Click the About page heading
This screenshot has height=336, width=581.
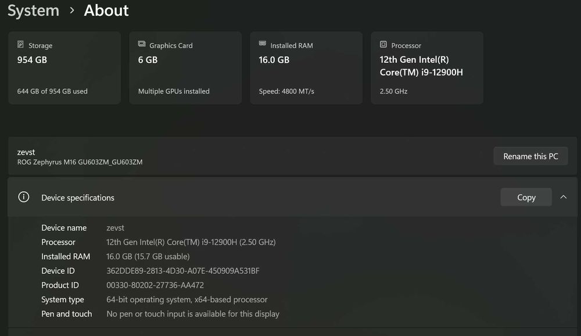[106, 10]
